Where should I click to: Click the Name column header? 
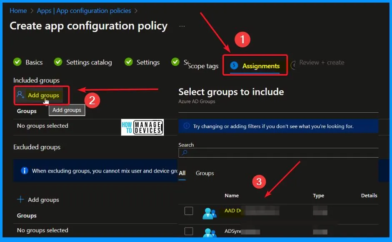(232, 195)
